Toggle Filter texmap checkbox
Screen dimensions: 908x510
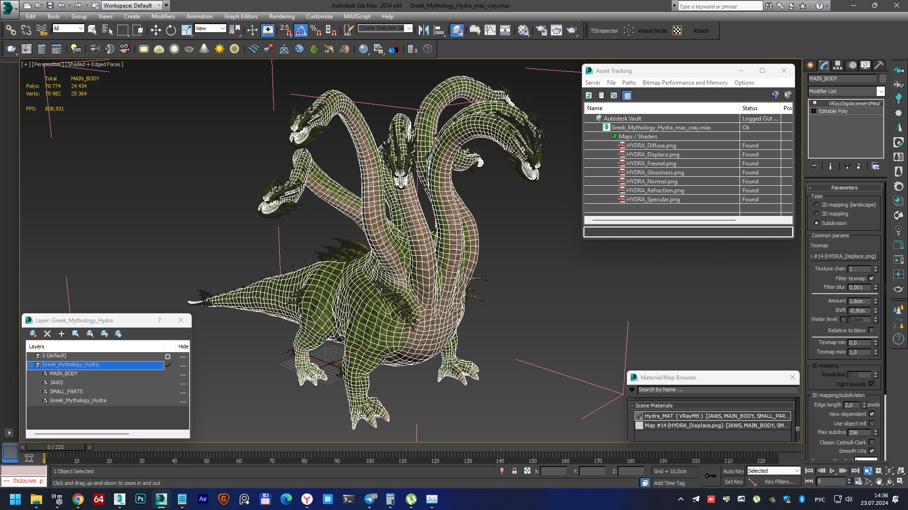click(871, 278)
